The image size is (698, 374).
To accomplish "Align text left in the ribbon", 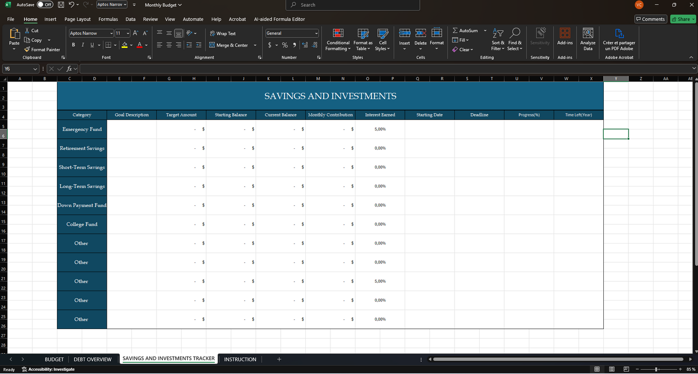I will pos(159,45).
